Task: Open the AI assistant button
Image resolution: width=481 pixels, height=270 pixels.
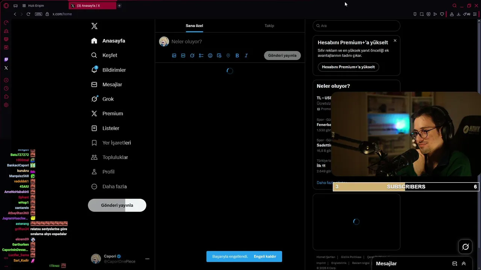Action: pyautogui.click(x=467, y=14)
